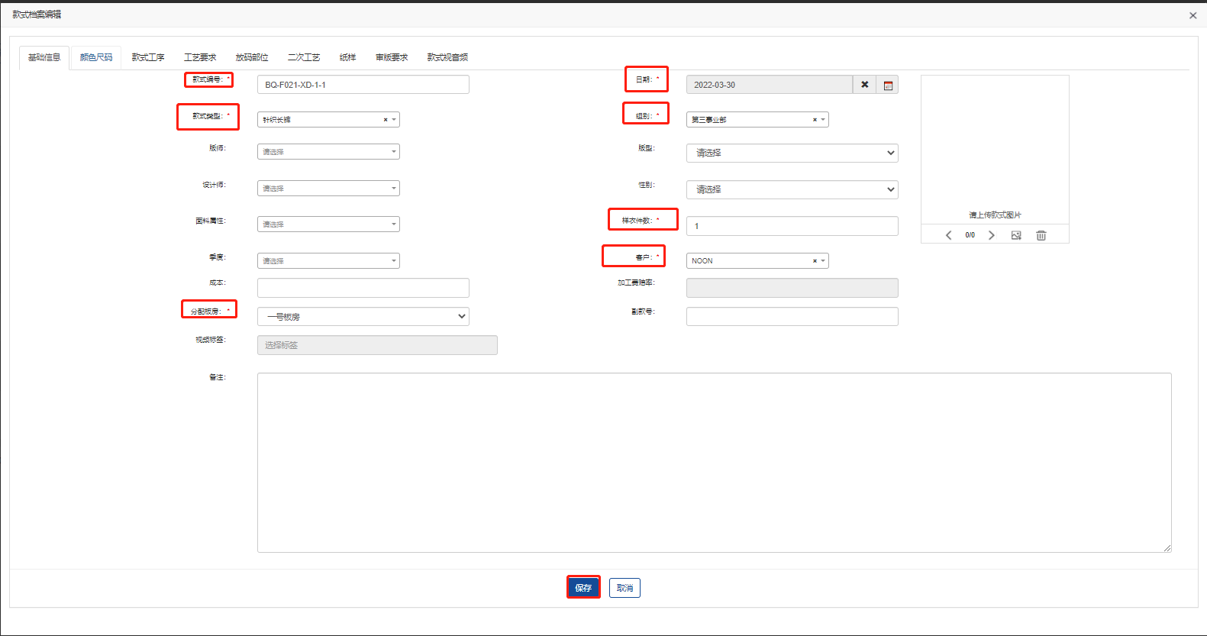Delete style image using trash icon
The height and width of the screenshot is (636, 1207).
pyautogui.click(x=1041, y=235)
